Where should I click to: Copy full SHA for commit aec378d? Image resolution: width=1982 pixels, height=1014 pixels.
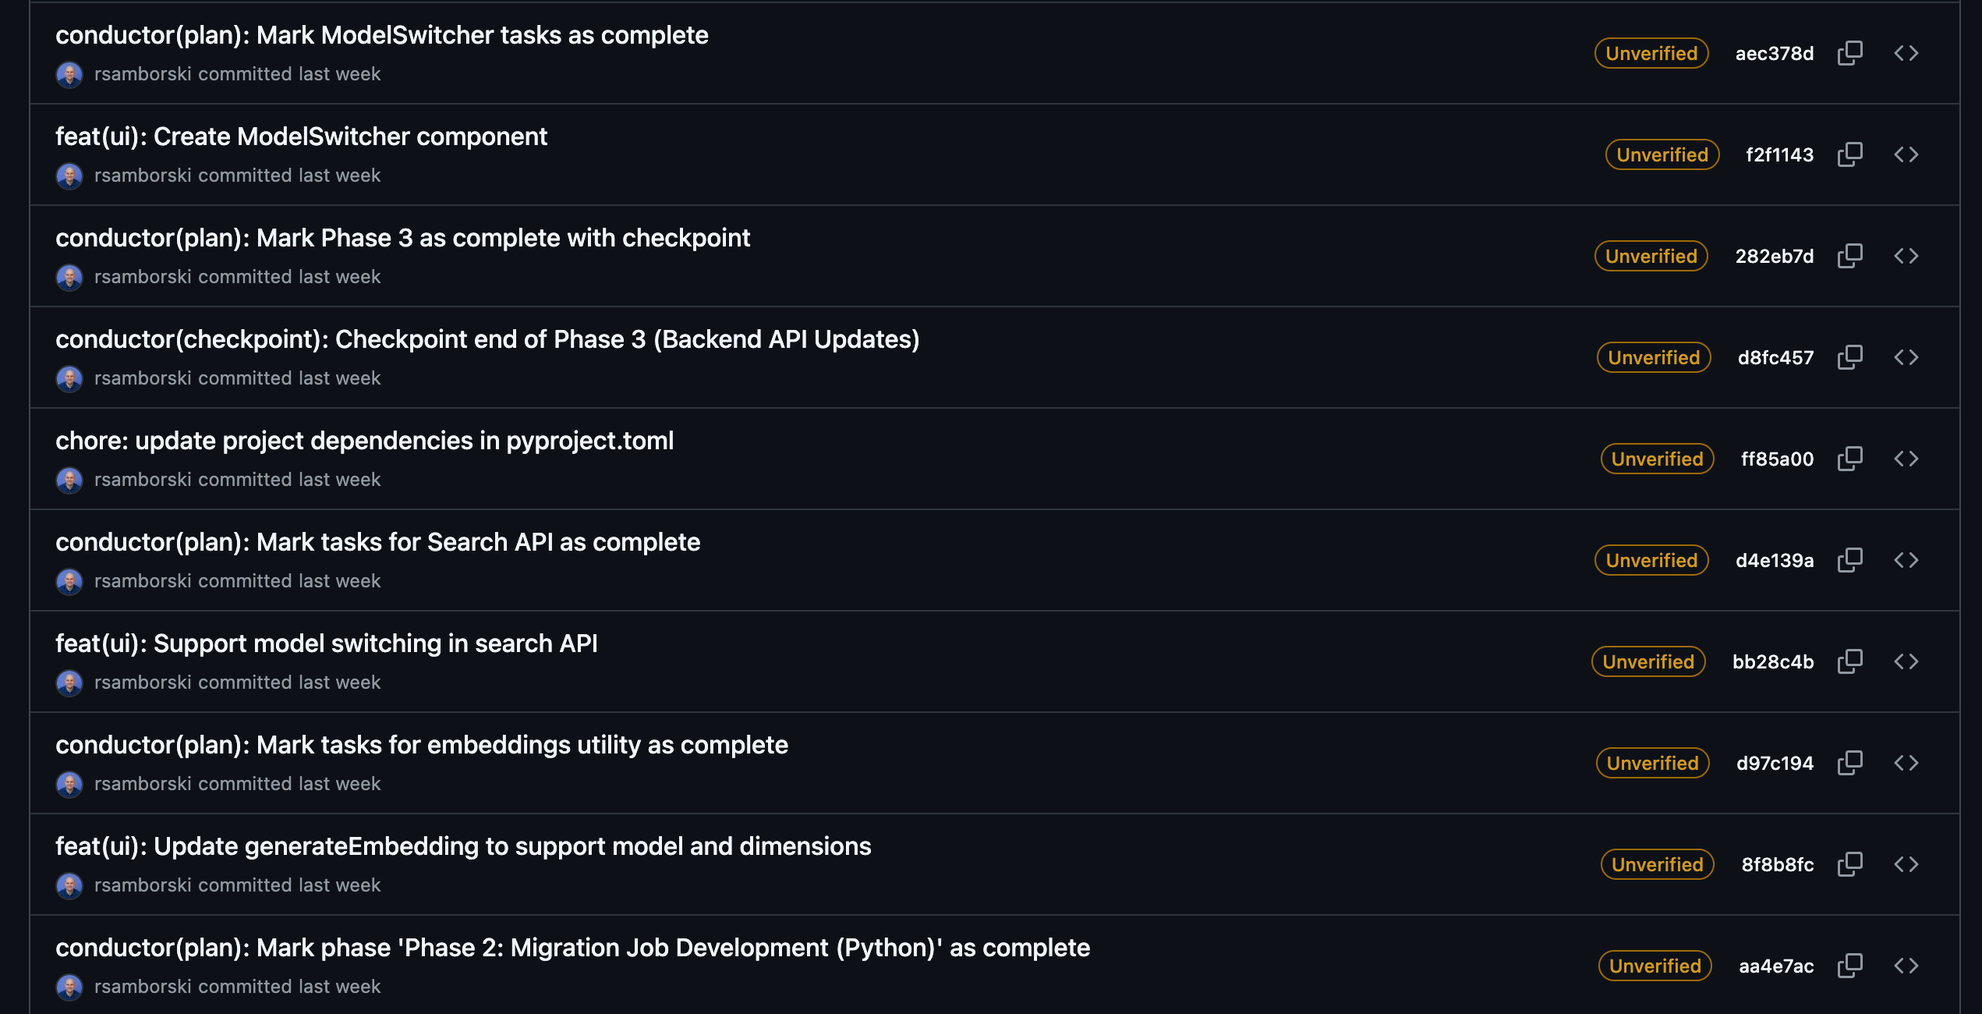pos(1849,53)
